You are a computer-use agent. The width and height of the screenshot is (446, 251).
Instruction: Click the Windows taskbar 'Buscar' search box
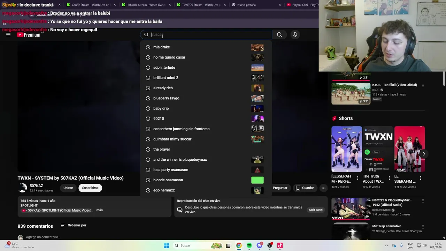pos(198,245)
